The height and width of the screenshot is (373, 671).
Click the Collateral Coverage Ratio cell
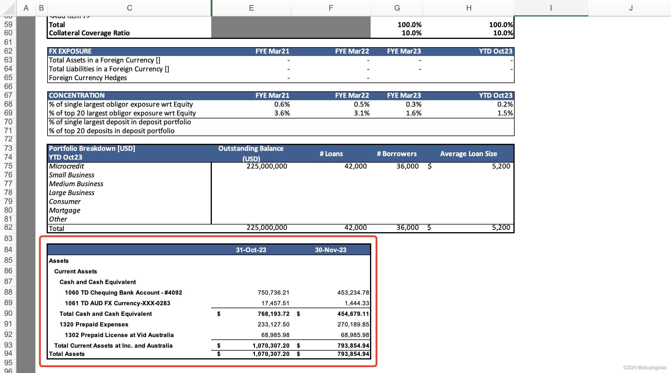(x=89, y=33)
